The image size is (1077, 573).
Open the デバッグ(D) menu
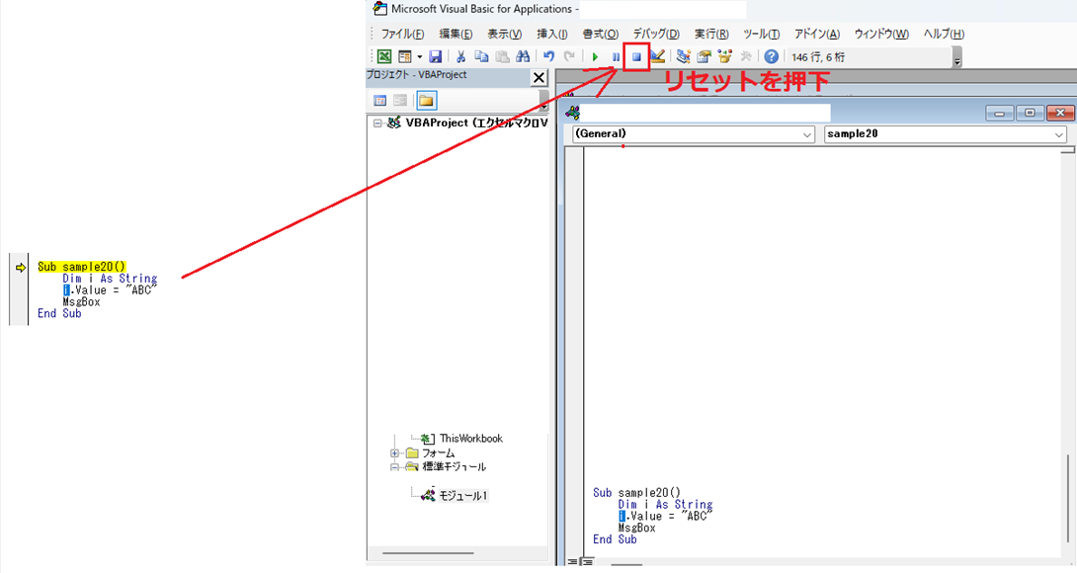[656, 34]
